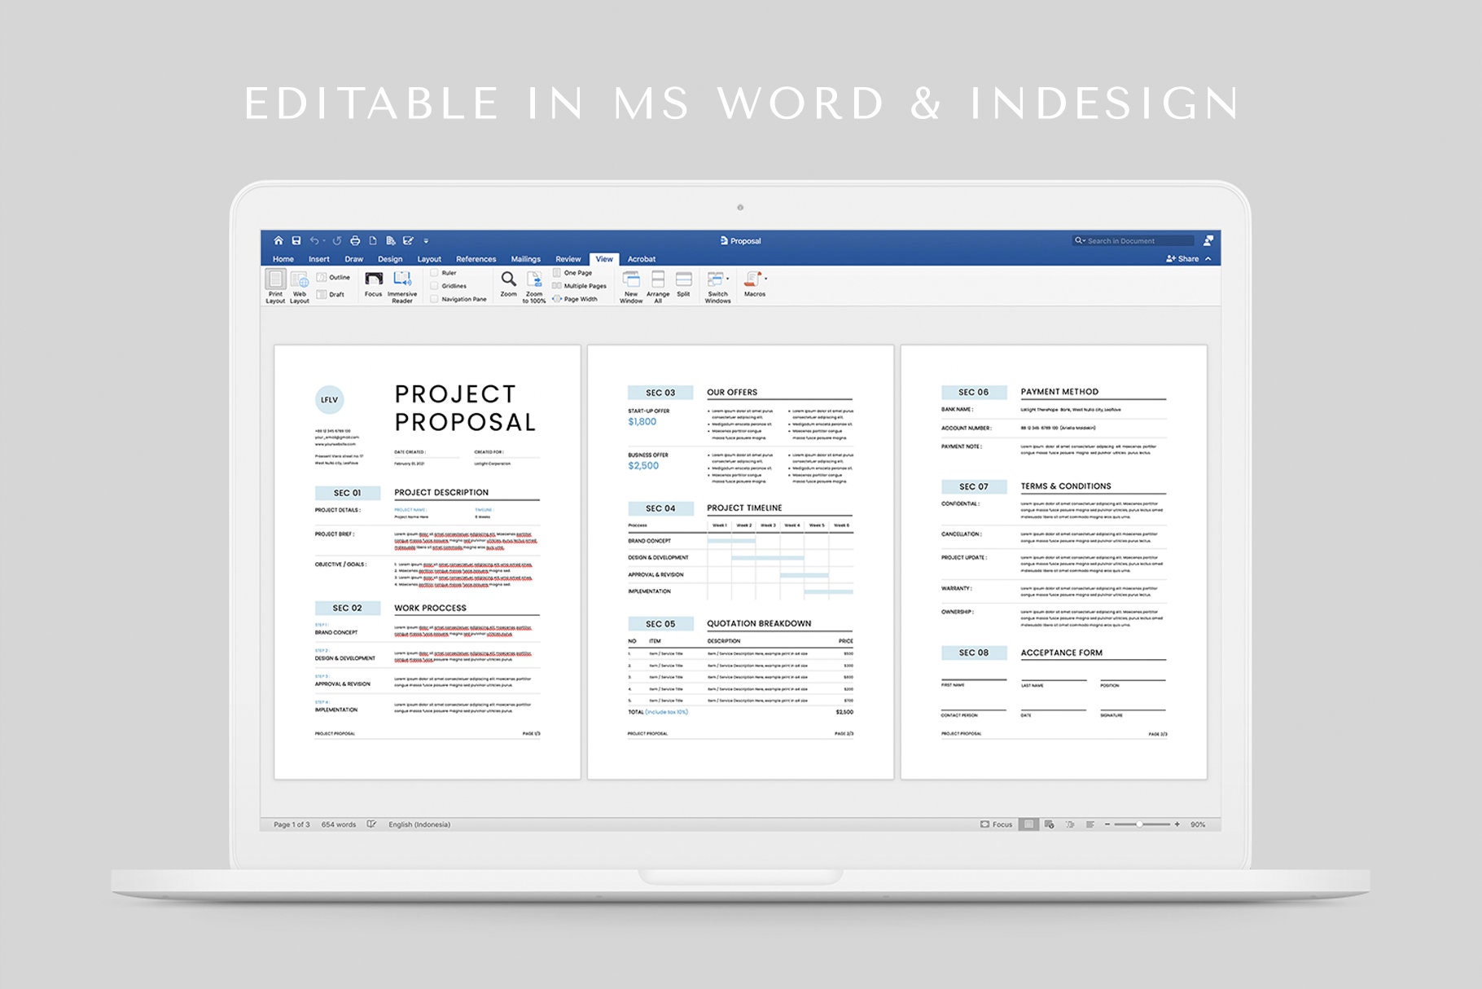This screenshot has height=989, width=1482.
Task: Click the Save icon
Action: click(296, 241)
